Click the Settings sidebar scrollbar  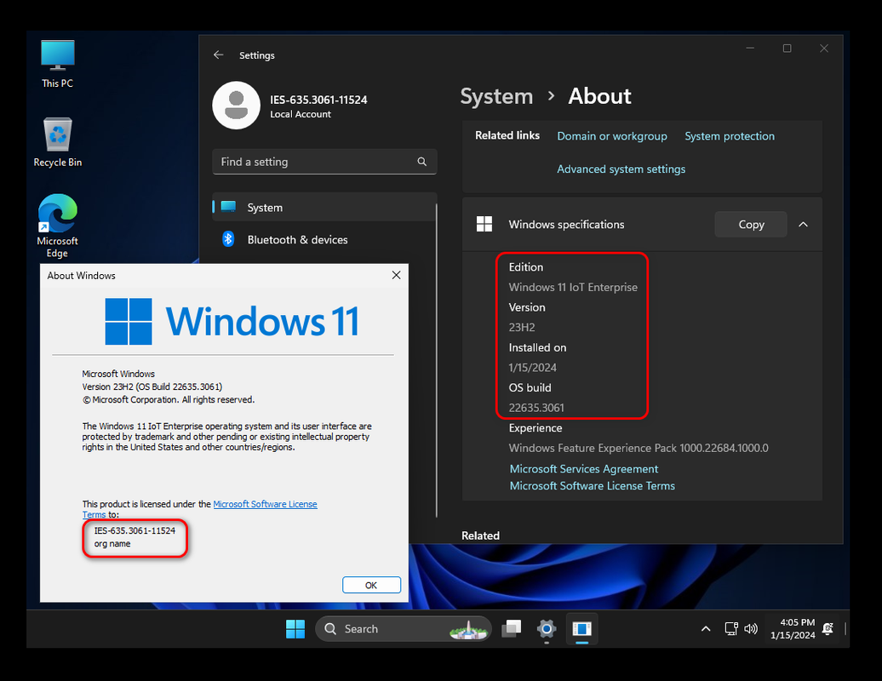coord(437,360)
